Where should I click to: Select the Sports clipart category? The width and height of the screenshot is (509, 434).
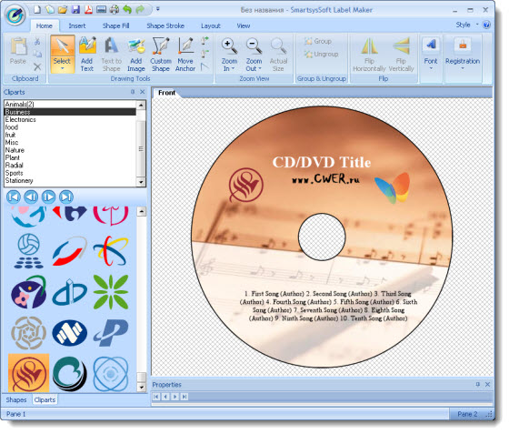point(70,173)
